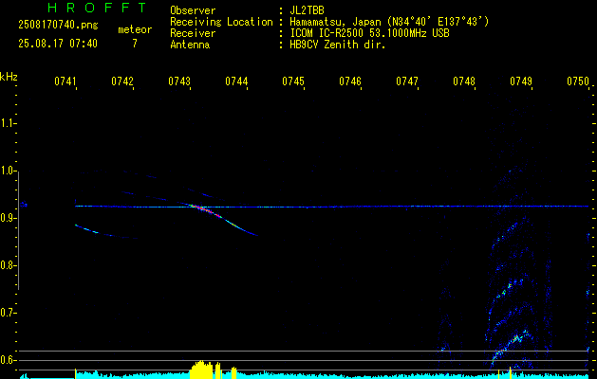Click the ICOM IC-R2500 53.1000MHz USB text
Viewport: 597px width, 379px height.
(370, 33)
